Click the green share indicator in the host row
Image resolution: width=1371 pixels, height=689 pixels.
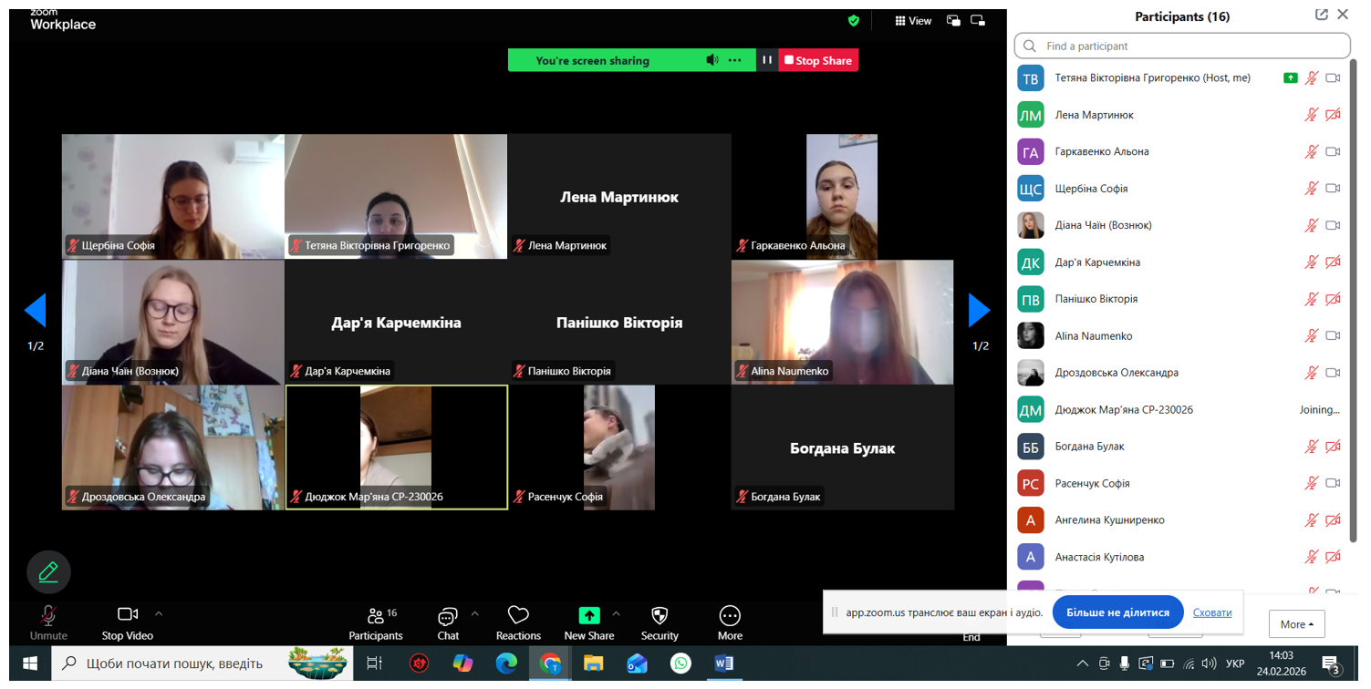[1290, 78]
